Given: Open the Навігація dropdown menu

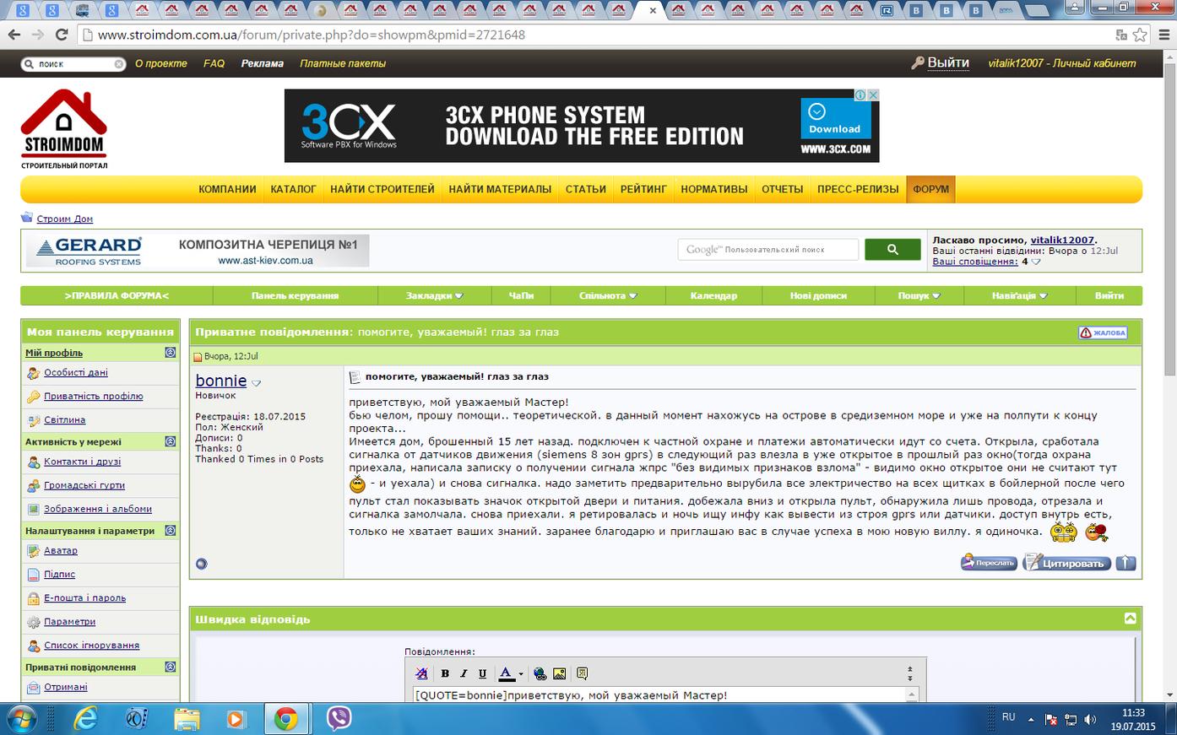Looking at the screenshot, I should 1020,295.
